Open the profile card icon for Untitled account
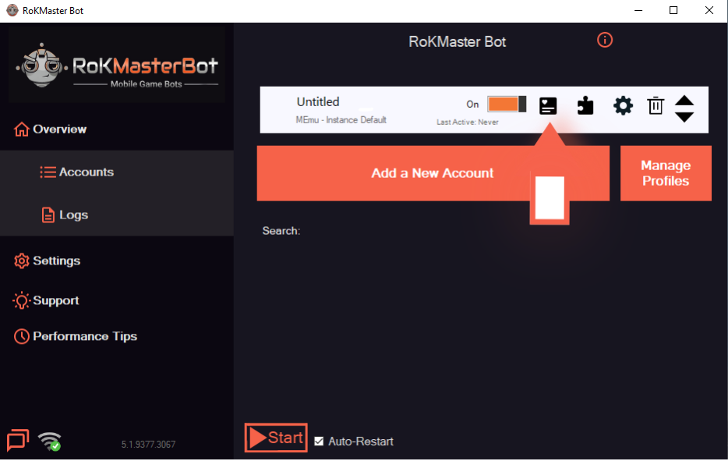The width and height of the screenshot is (728, 461). [x=548, y=105]
